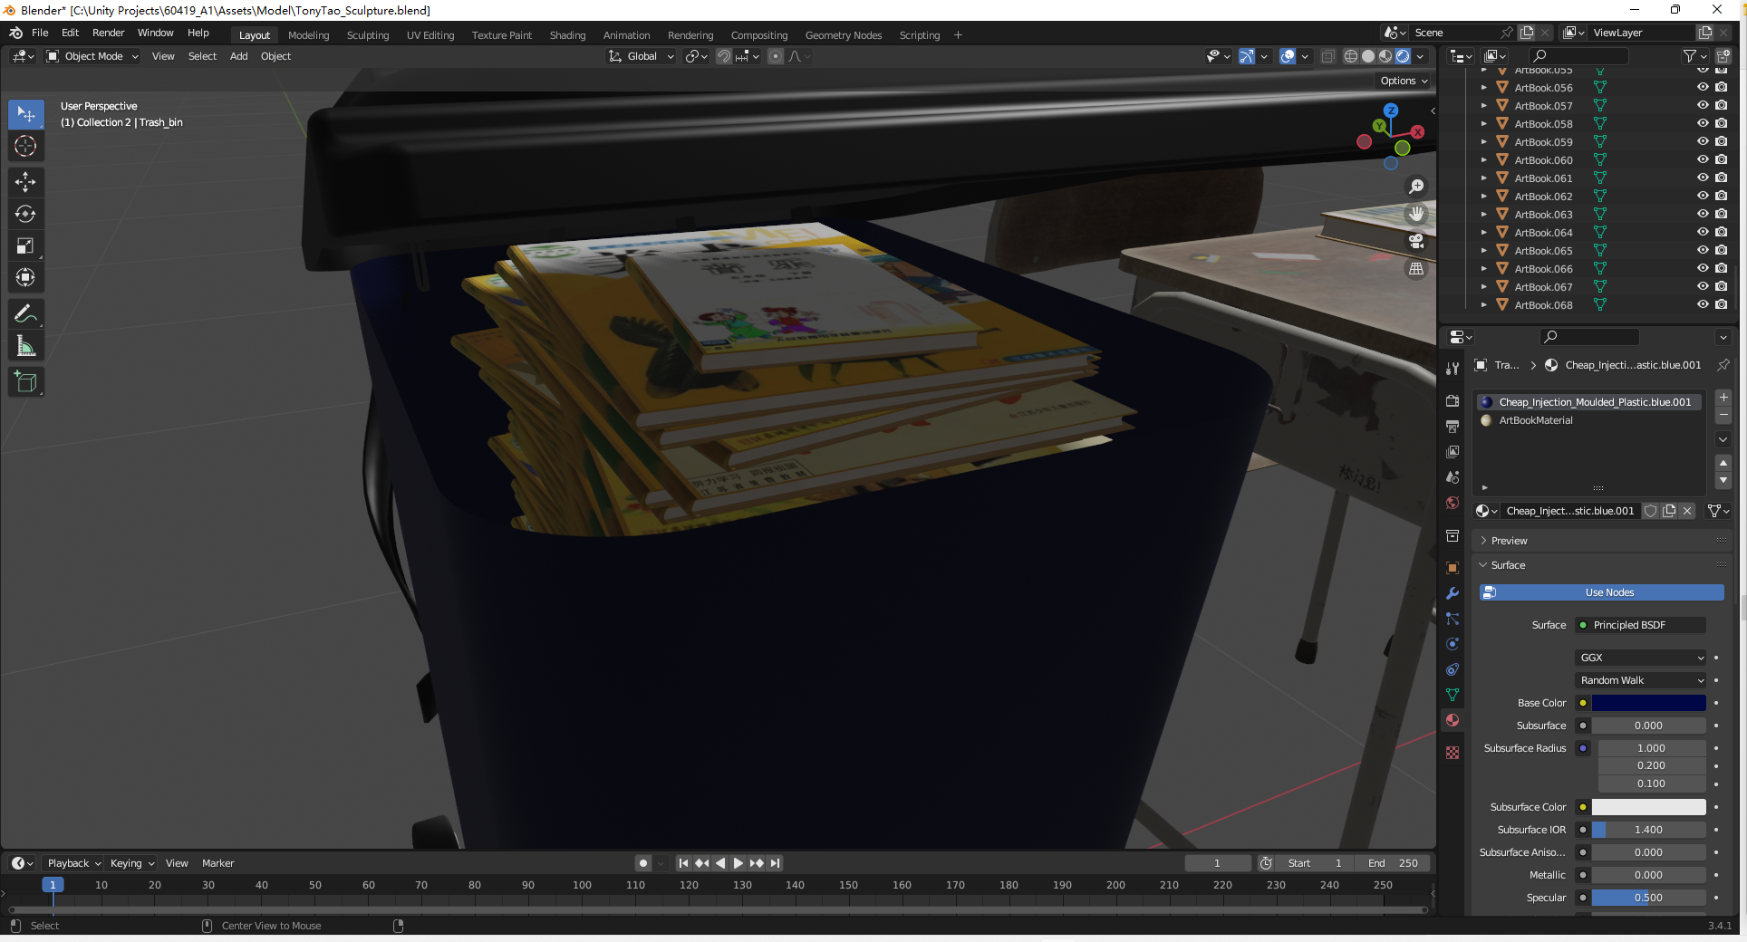Hide ArtBook.060 with its eye icon
The width and height of the screenshot is (1747, 942).
[x=1703, y=160]
